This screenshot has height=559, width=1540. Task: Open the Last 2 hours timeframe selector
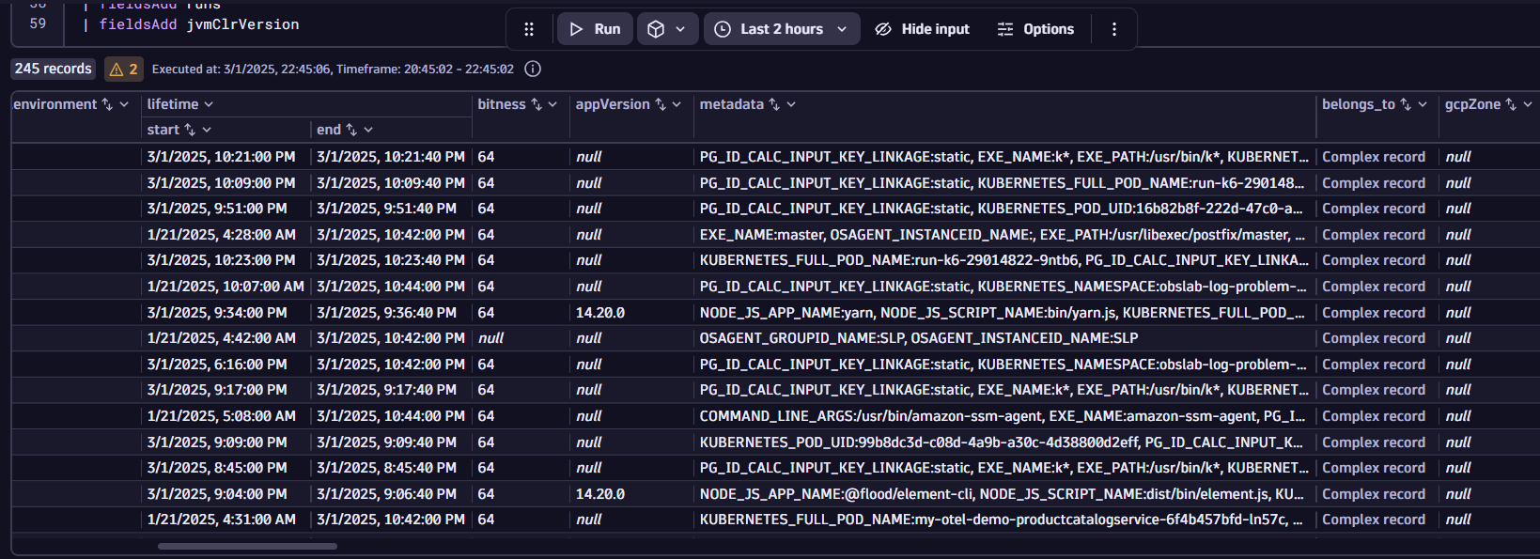click(781, 29)
